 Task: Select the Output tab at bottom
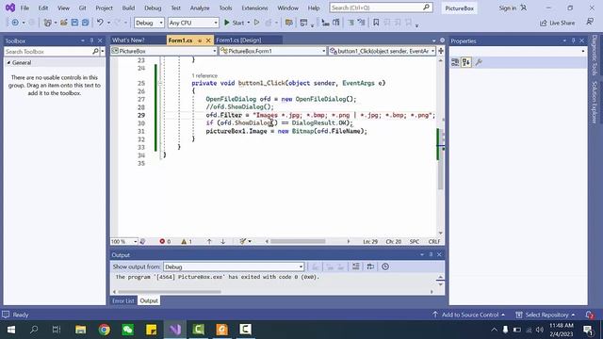[149, 300]
